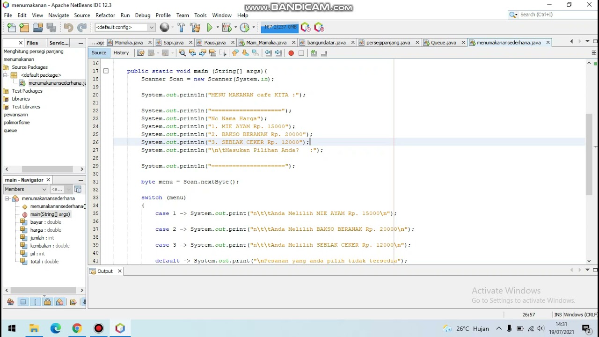Screen dimensions: 599x337
Task: Collapse the default package tree node
Action: coord(6,75)
